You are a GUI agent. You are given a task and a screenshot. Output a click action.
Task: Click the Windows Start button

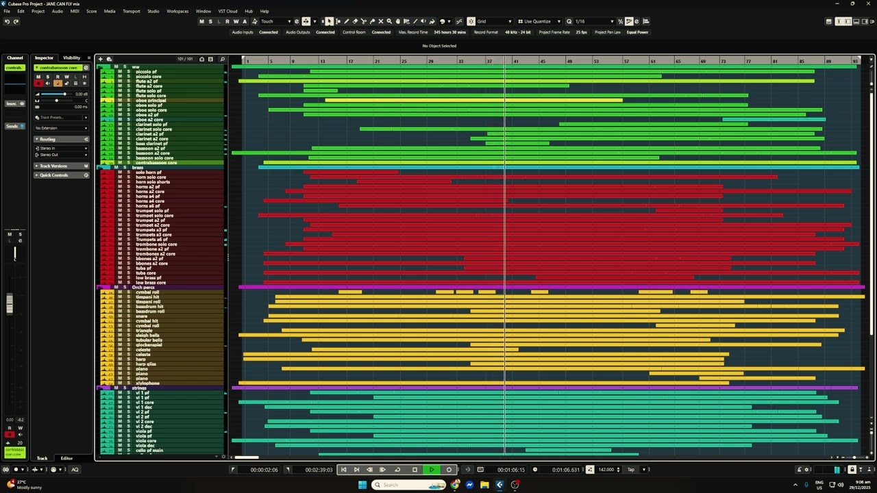point(362,485)
